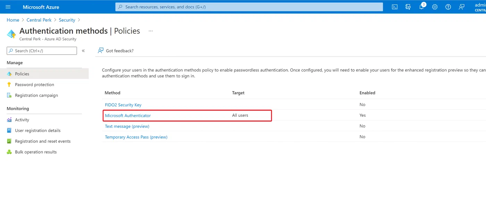Viewport: 486px width, 205px height.
Task: Click the No value for Temporary Access Pass
Action: tap(362, 137)
